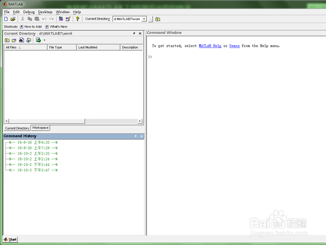The image size is (326, 245).
Task: Open the MATLAB Help link
Action: [210, 46]
